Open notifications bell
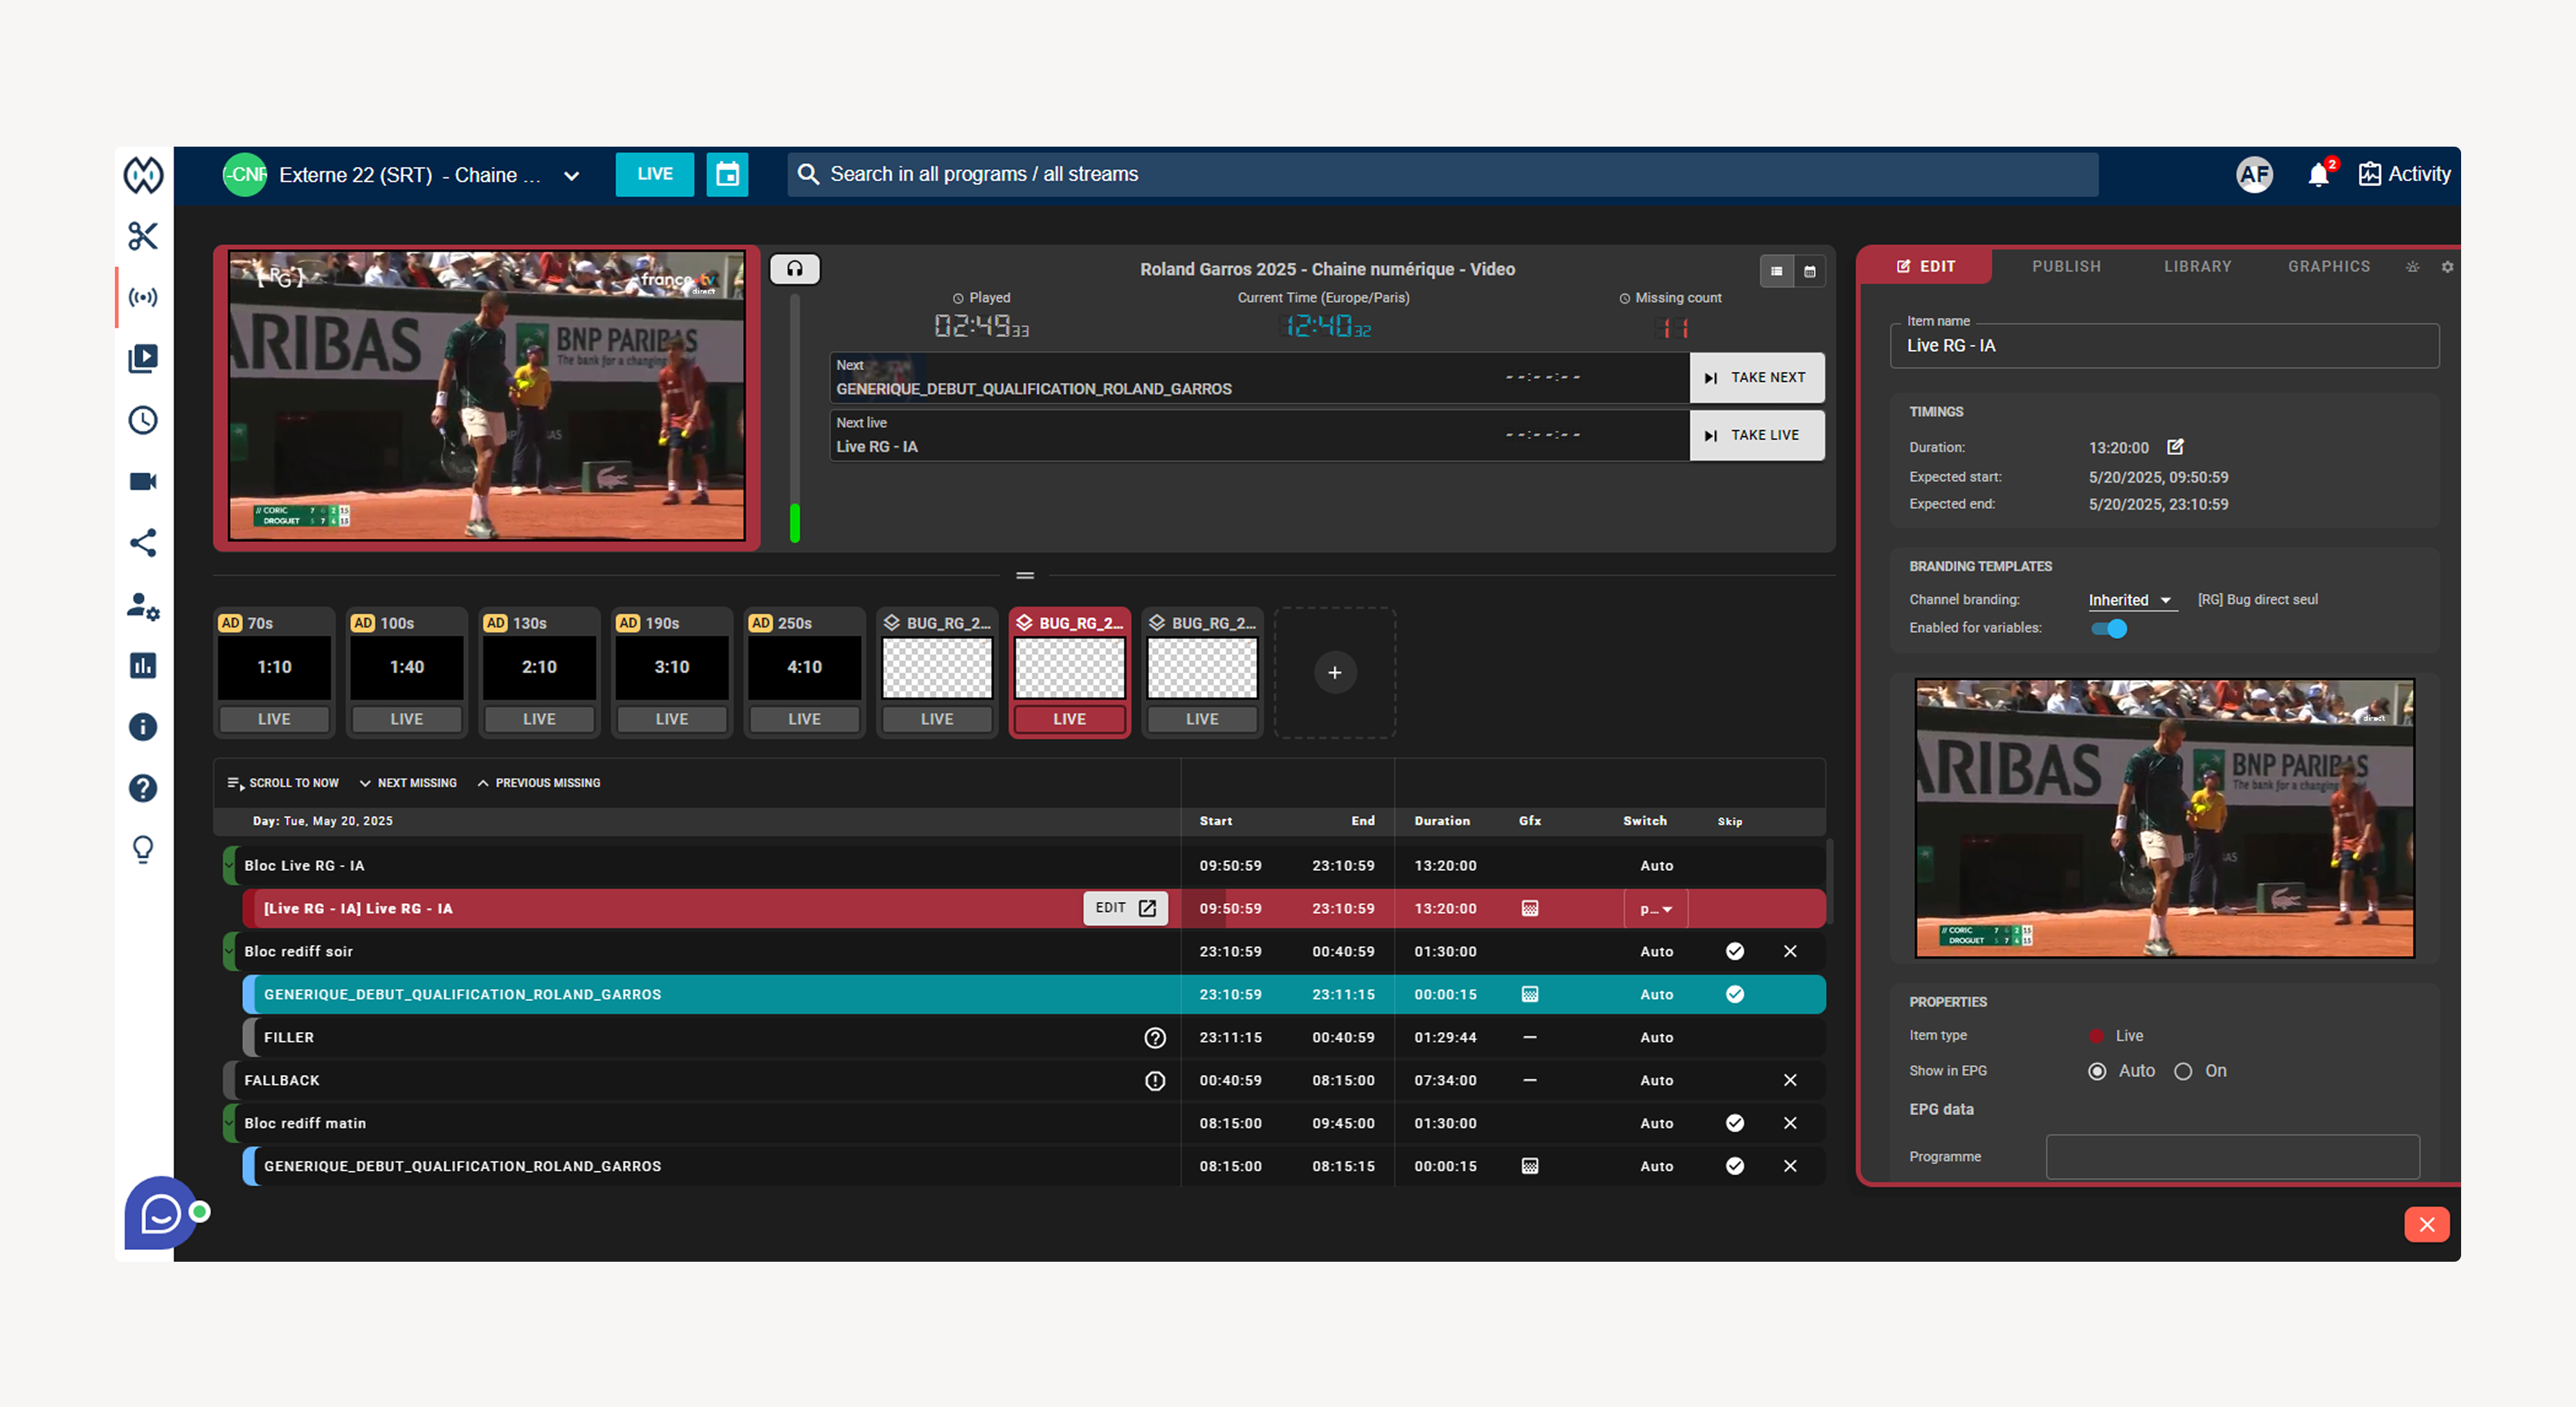Image resolution: width=2576 pixels, height=1407 pixels. point(2318,175)
